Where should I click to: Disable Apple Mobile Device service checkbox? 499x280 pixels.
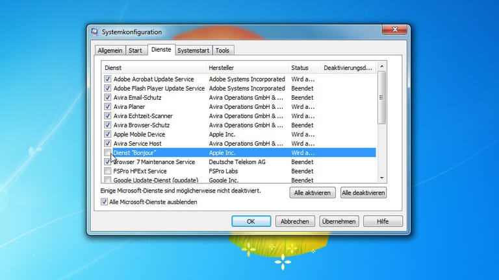click(108, 134)
